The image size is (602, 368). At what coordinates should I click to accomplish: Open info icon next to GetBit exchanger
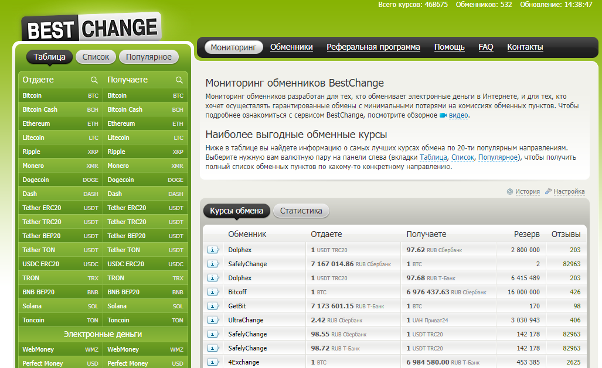[213, 306]
